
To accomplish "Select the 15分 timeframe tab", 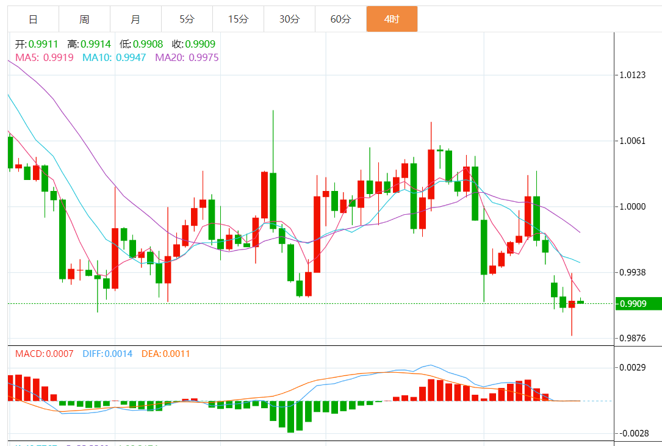I will (238, 19).
